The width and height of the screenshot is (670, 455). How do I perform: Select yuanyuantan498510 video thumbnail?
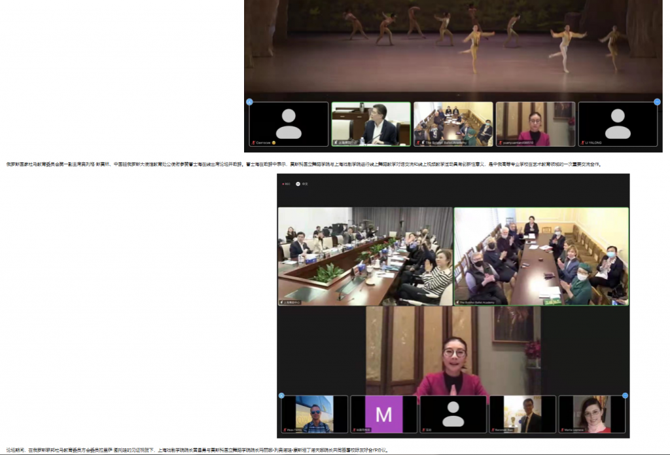point(535,124)
